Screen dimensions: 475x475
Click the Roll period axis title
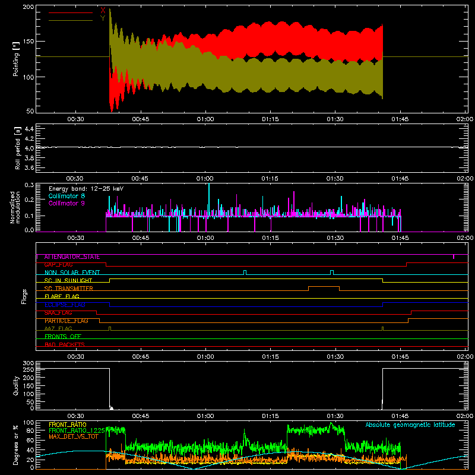[18, 148]
